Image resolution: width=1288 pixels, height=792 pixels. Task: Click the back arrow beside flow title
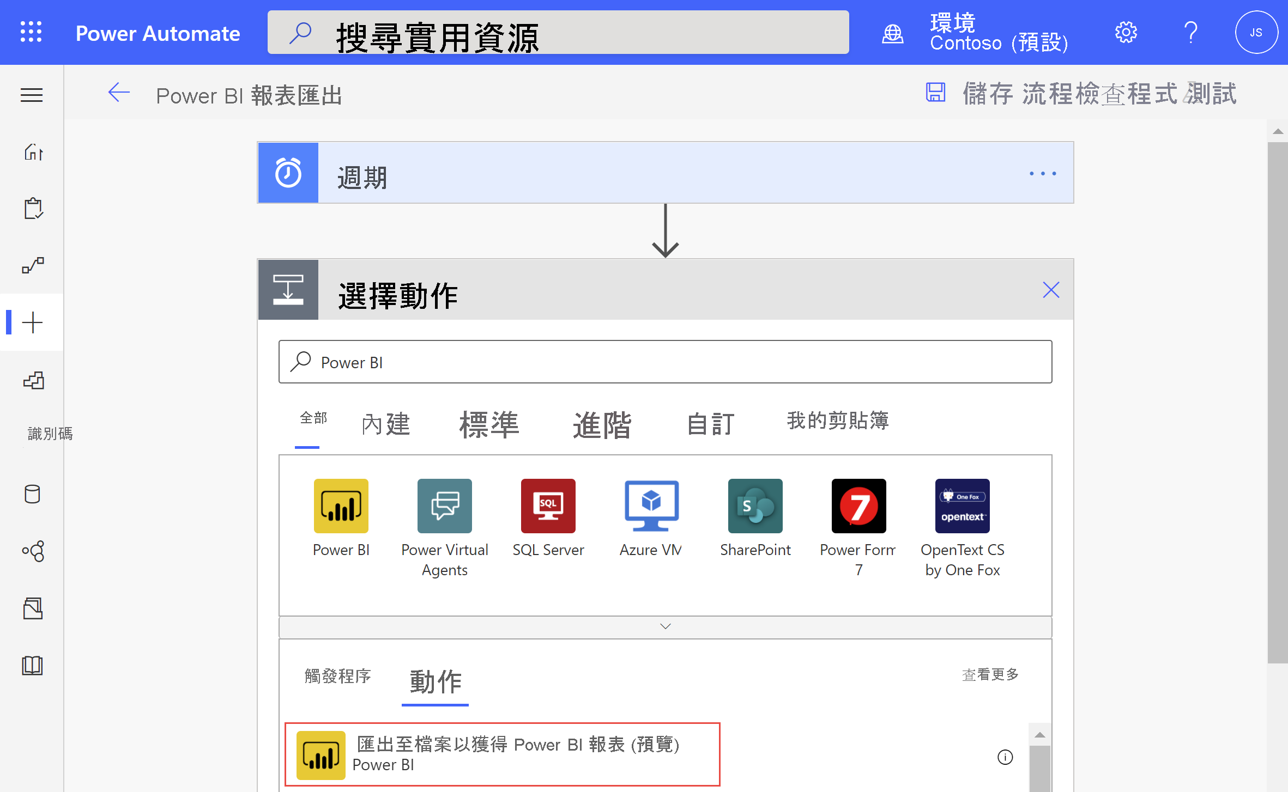pos(119,93)
